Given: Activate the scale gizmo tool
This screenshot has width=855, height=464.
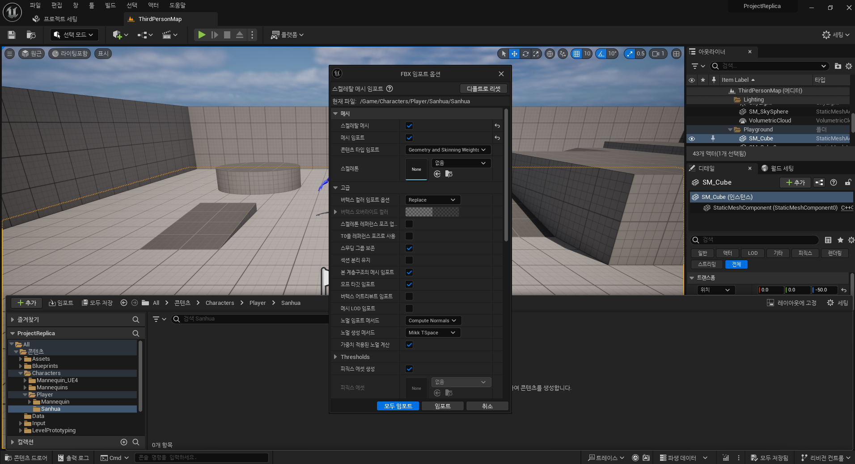Looking at the screenshot, I should tap(536, 54).
